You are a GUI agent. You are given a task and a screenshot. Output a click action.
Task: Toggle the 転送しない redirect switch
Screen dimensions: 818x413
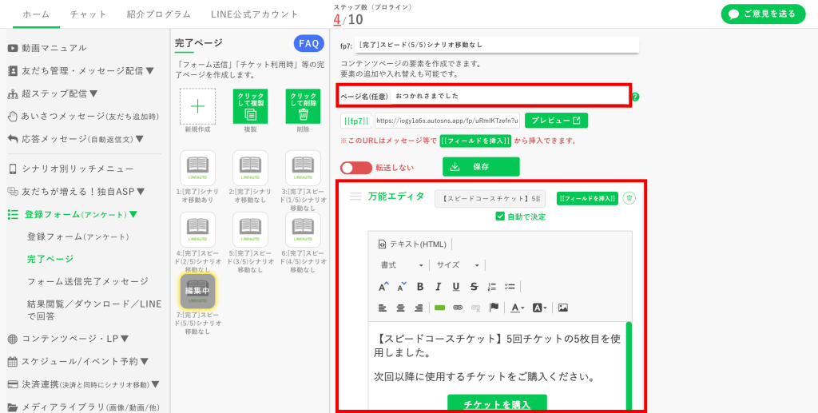356,168
